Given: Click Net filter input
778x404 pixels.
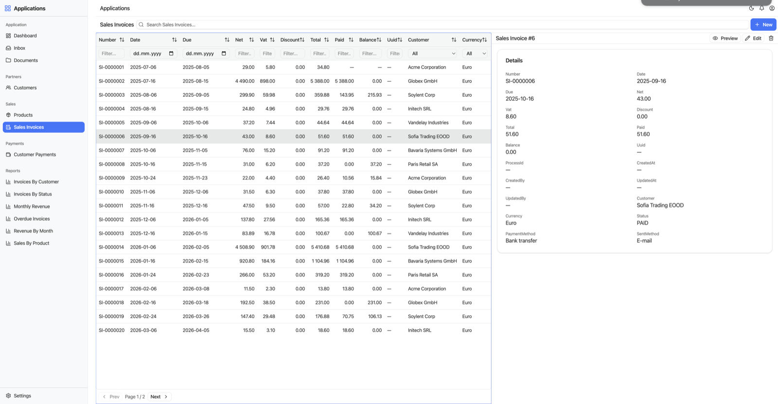Looking at the screenshot, I should [245, 53].
